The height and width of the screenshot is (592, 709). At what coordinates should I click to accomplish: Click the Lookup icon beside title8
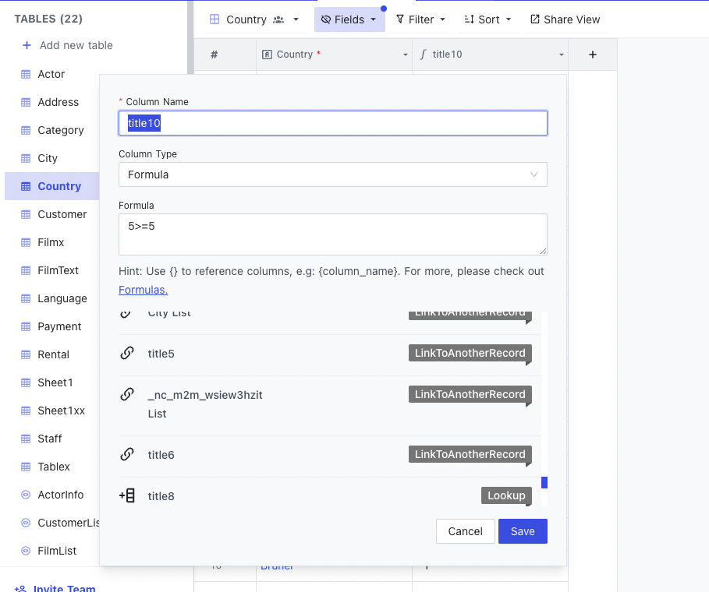click(127, 495)
